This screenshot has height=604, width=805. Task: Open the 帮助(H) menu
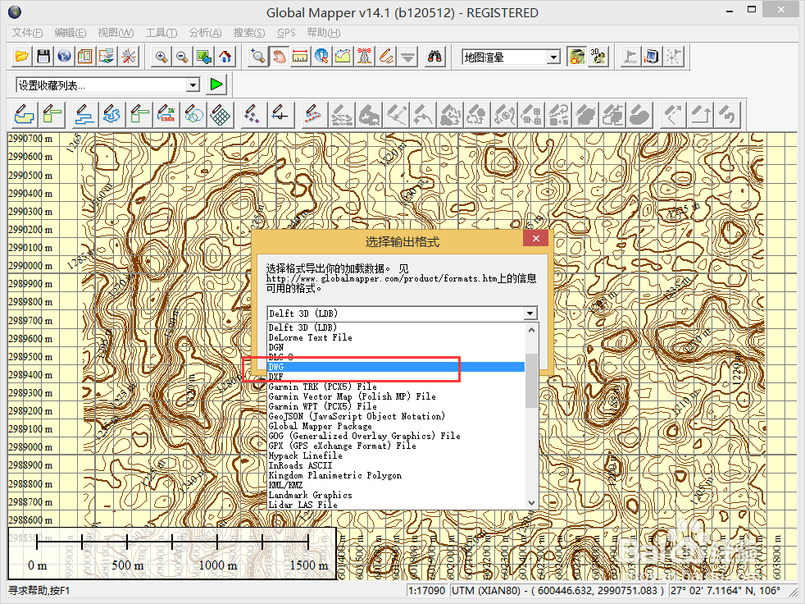point(324,32)
